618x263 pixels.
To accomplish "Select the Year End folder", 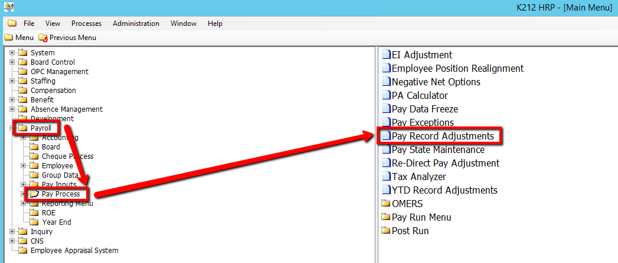I will tap(57, 222).
